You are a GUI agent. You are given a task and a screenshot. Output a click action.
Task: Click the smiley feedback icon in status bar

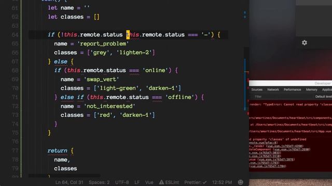[241, 182]
